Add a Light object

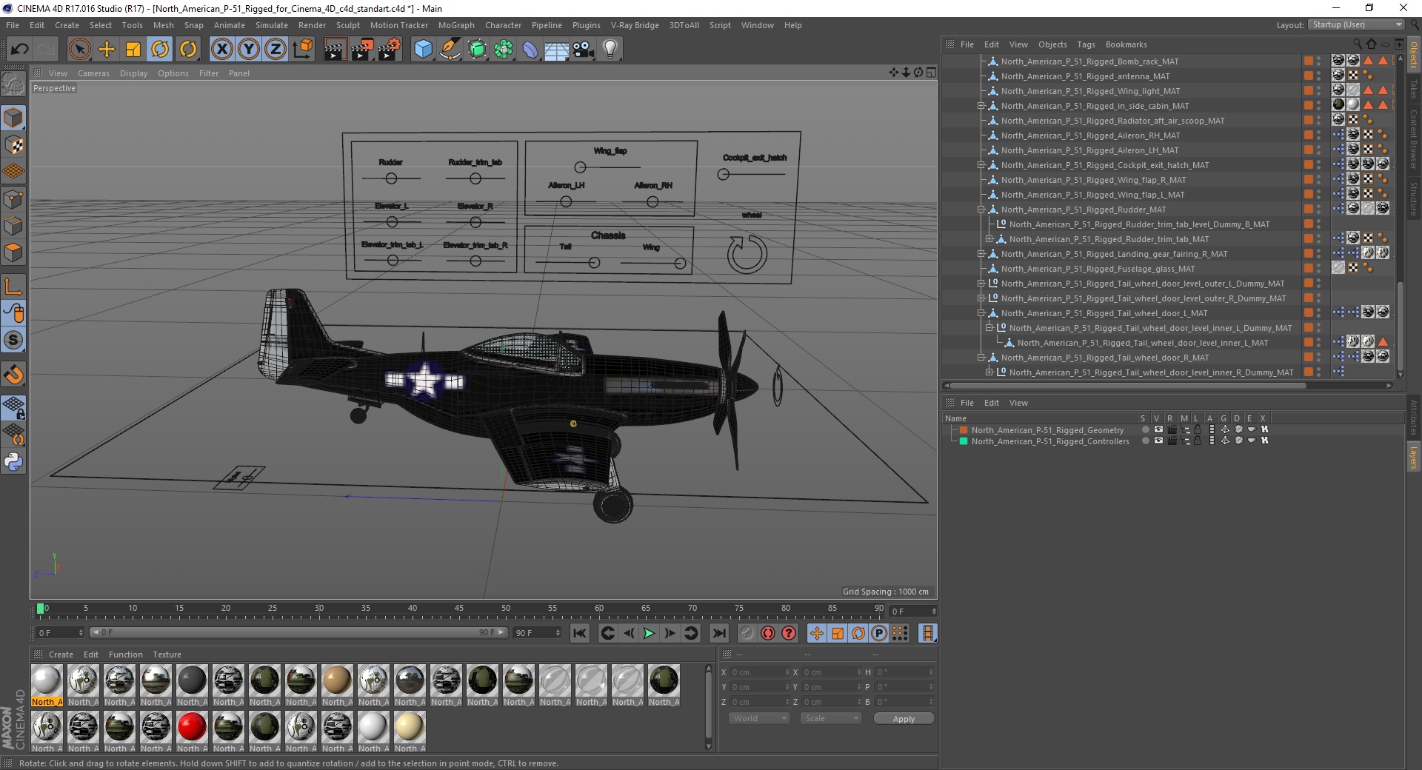tap(610, 50)
